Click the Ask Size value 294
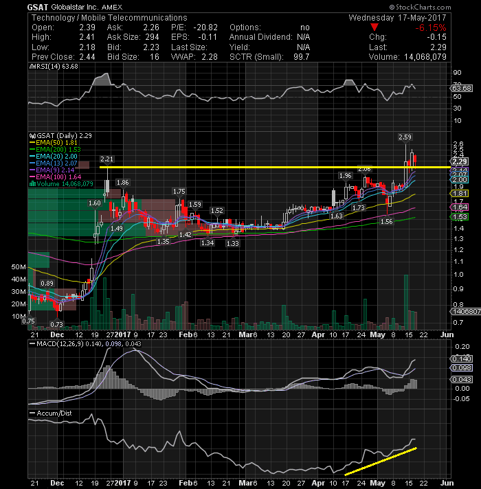The height and width of the screenshot is (489, 481). point(153,37)
